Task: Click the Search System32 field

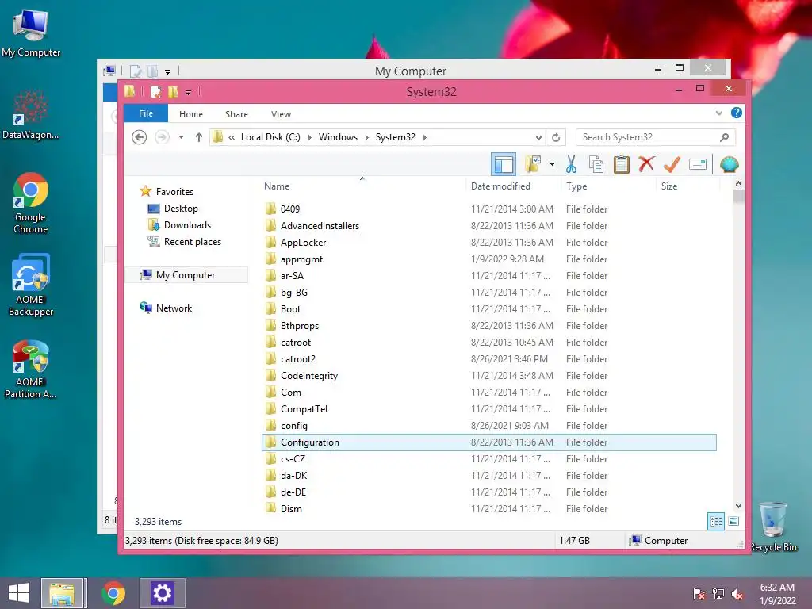Action: (x=655, y=137)
